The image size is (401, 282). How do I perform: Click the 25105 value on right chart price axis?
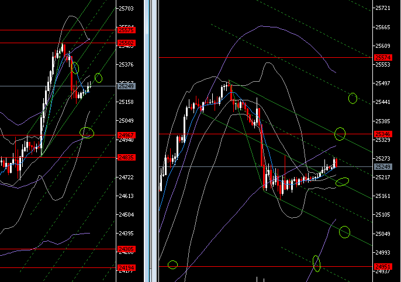point(383,215)
